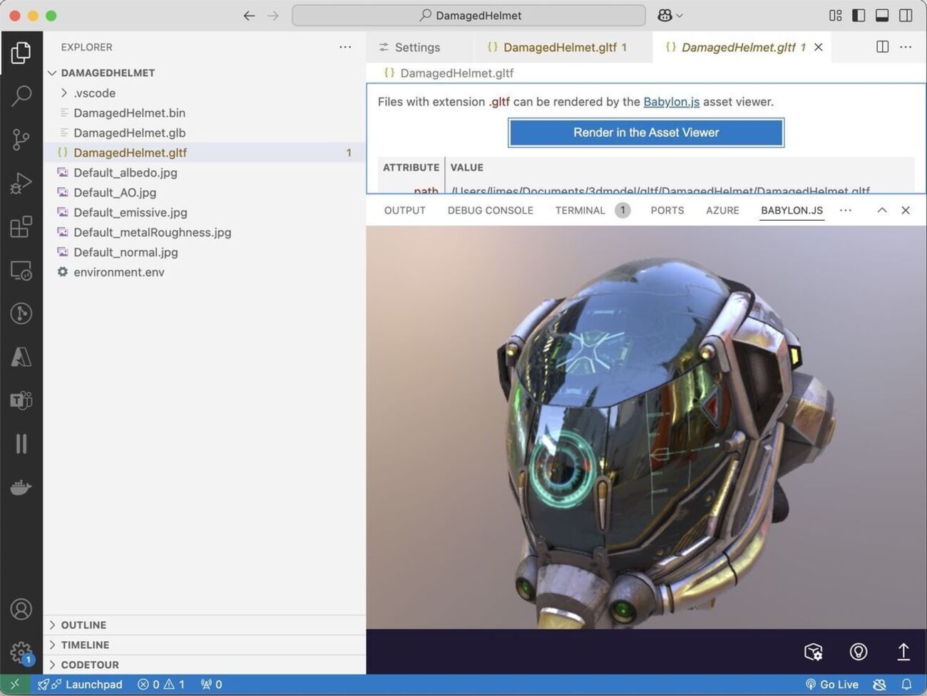This screenshot has width=927, height=696.
Task: Collapse the bottom panel with the chevron
Action: click(x=882, y=210)
